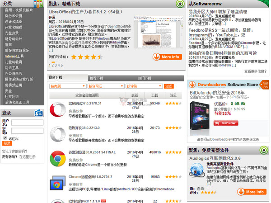Click the login ID card icon
The width and height of the screenshot is (271, 203).
38,113
